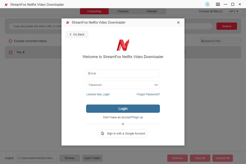
Task: Click the StreamFox logo in login dialog
Action: click(x=123, y=45)
